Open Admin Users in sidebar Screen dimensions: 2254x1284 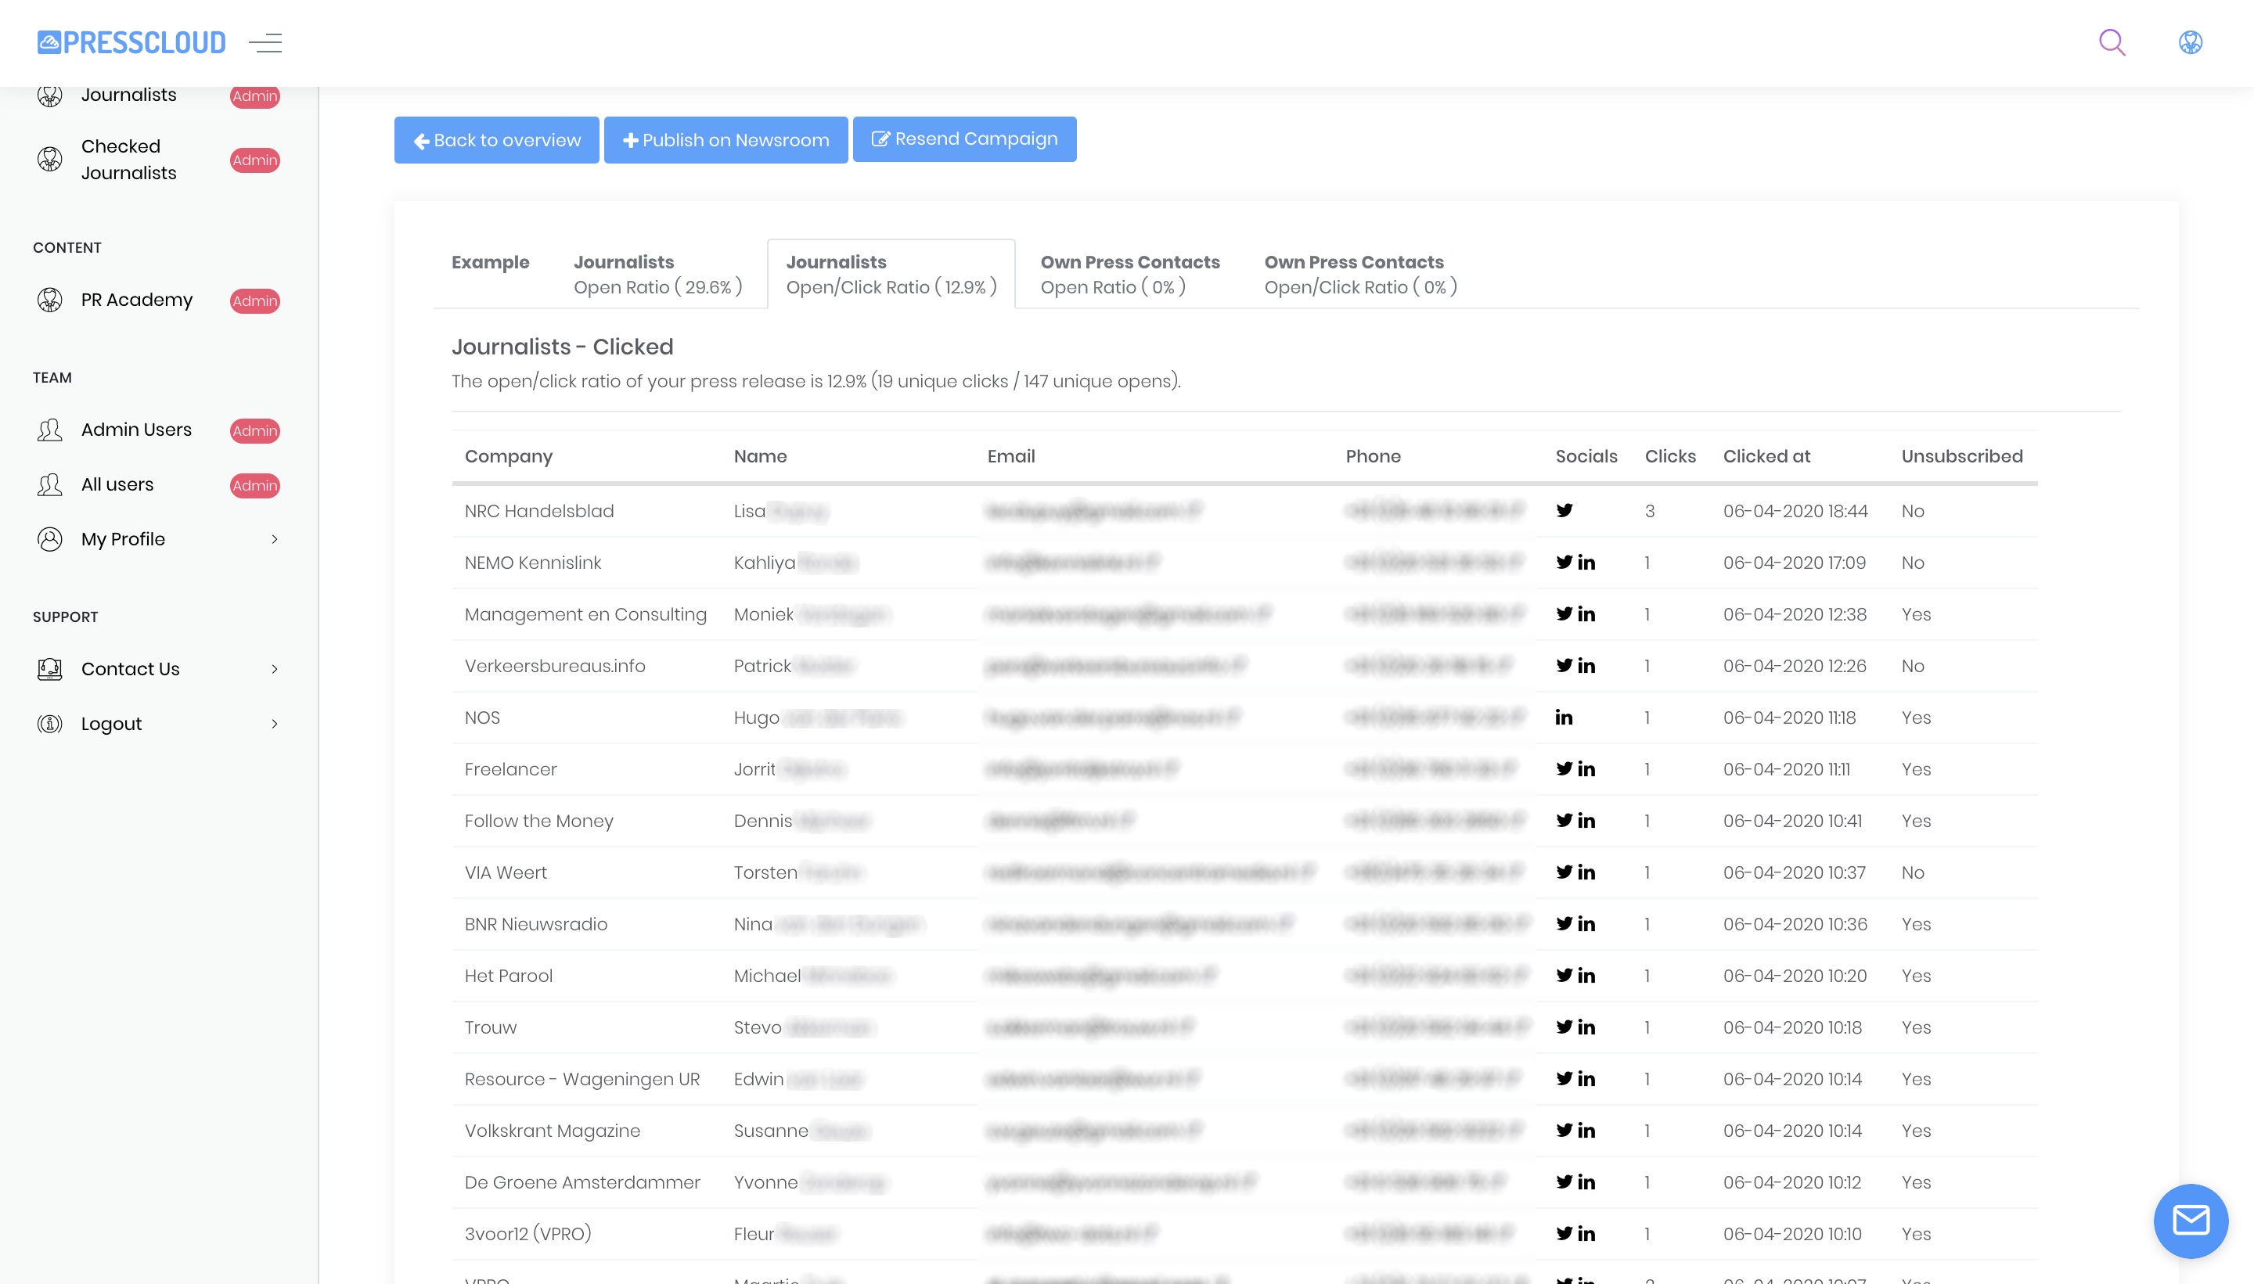[136, 430]
